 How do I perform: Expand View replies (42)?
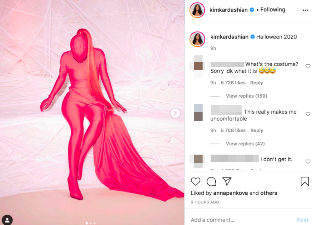pyautogui.click(x=245, y=144)
